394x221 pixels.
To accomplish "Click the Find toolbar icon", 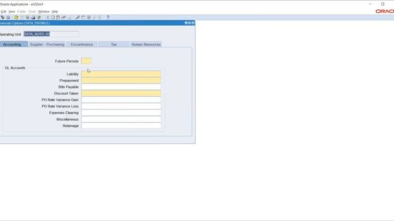I will coord(2,17).
